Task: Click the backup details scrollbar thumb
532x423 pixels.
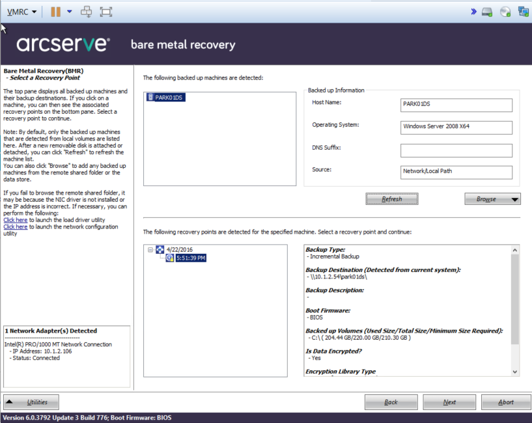Action: [514, 299]
